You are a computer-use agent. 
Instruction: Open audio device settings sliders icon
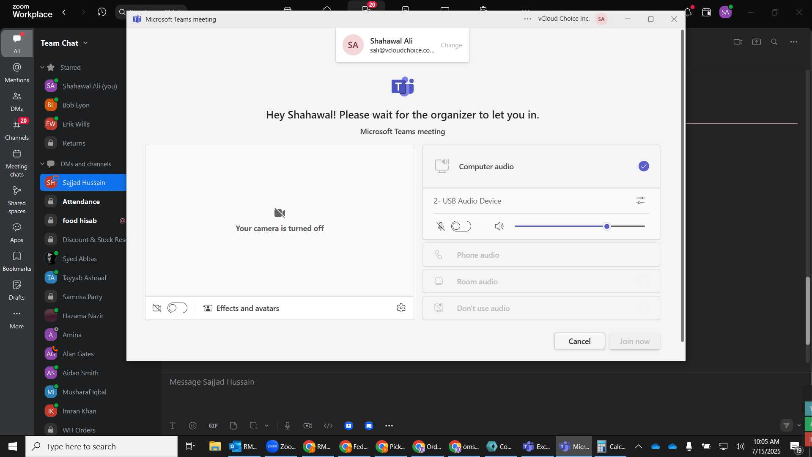click(x=640, y=201)
